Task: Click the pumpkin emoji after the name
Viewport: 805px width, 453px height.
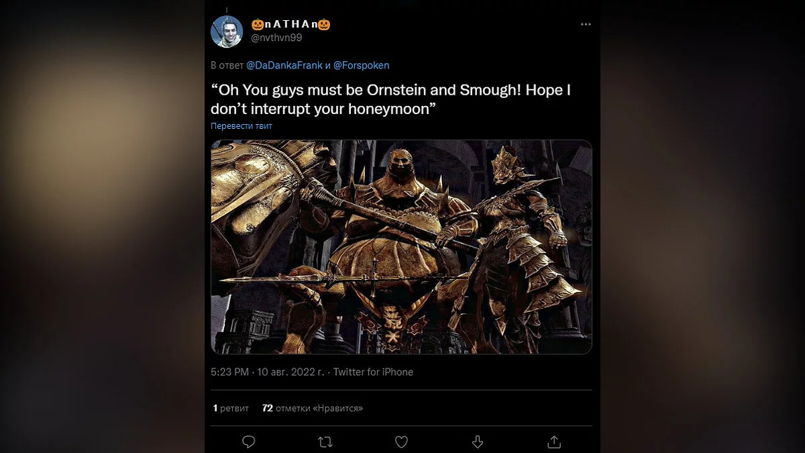Action: tap(324, 25)
